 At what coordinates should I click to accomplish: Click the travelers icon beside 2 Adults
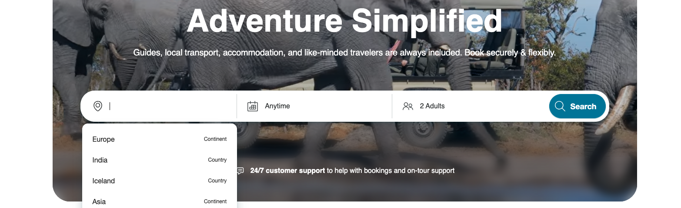point(407,106)
